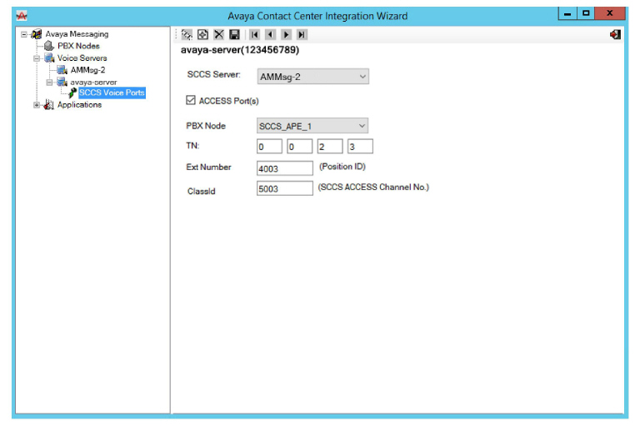Maximize the Integration Wizard window

(586, 13)
